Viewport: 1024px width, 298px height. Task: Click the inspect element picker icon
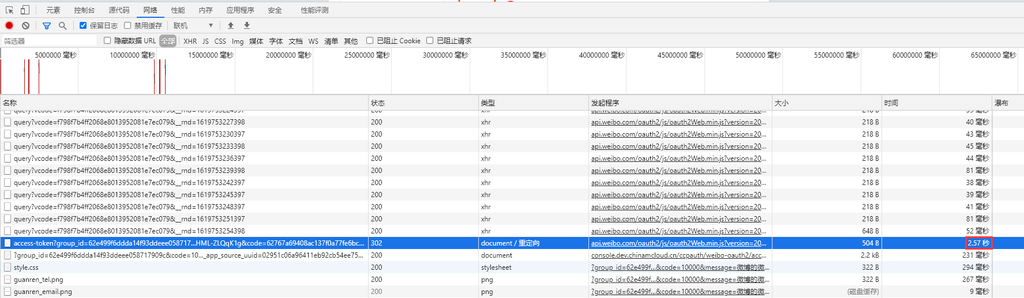pos(9,10)
